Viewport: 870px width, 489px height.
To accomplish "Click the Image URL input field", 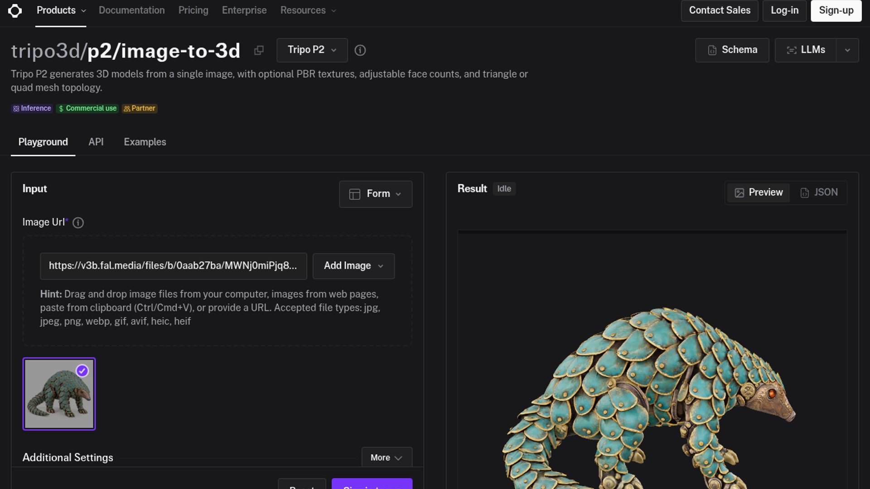I will pos(174,266).
